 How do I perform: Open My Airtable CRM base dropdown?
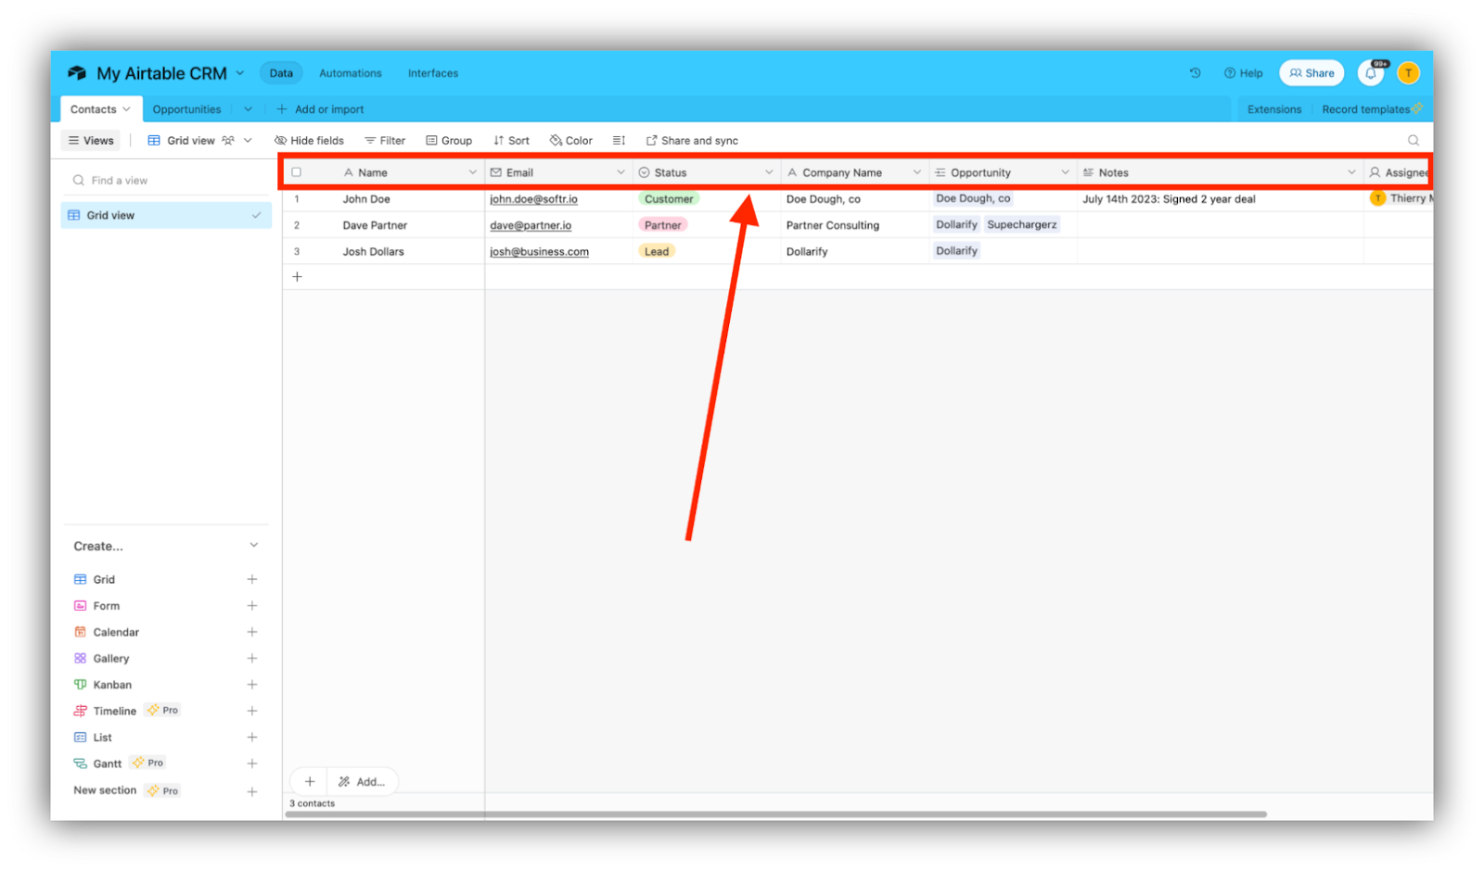pyautogui.click(x=240, y=73)
